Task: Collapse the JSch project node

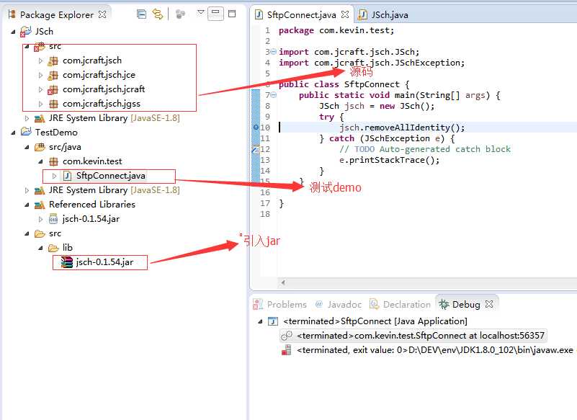Action: click(13, 32)
